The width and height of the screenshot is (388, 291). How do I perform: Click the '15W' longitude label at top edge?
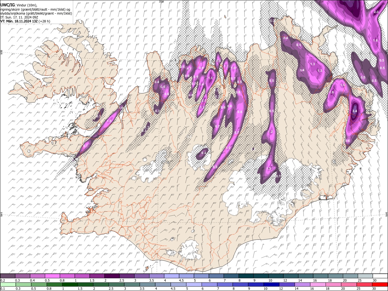[321, 2]
